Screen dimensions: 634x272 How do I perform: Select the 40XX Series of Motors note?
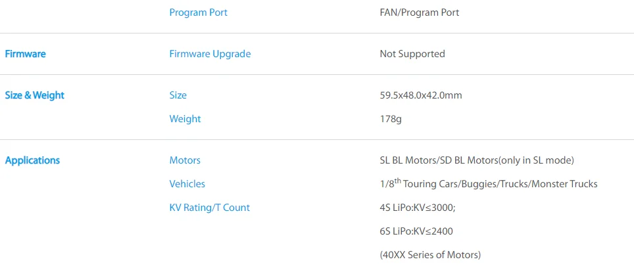click(x=430, y=255)
